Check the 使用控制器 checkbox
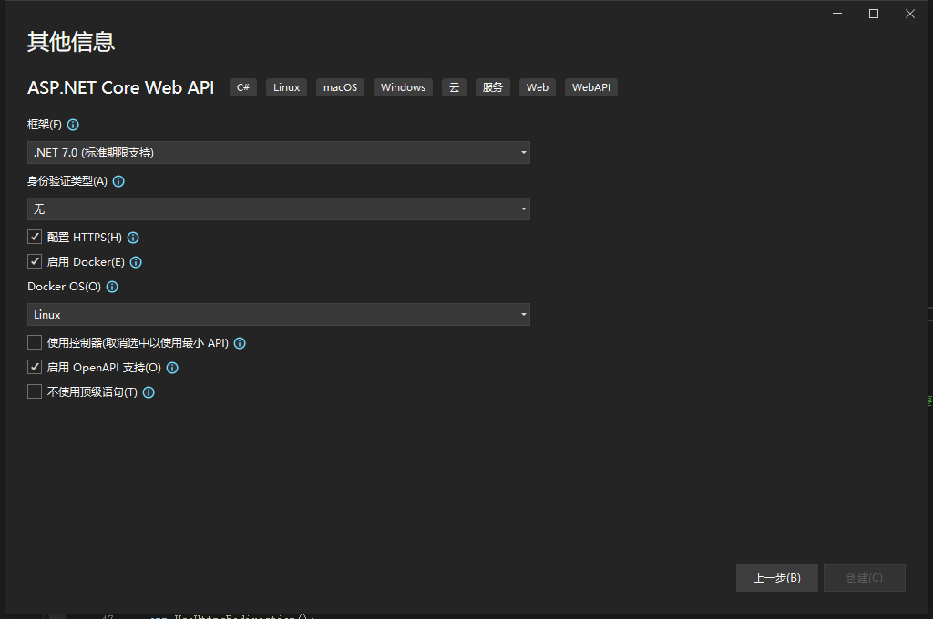This screenshot has width=933, height=619. pyautogui.click(x=35, y=342)
